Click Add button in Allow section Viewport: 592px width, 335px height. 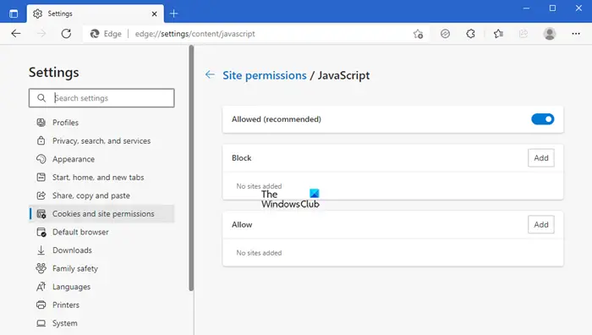point(541,225)
